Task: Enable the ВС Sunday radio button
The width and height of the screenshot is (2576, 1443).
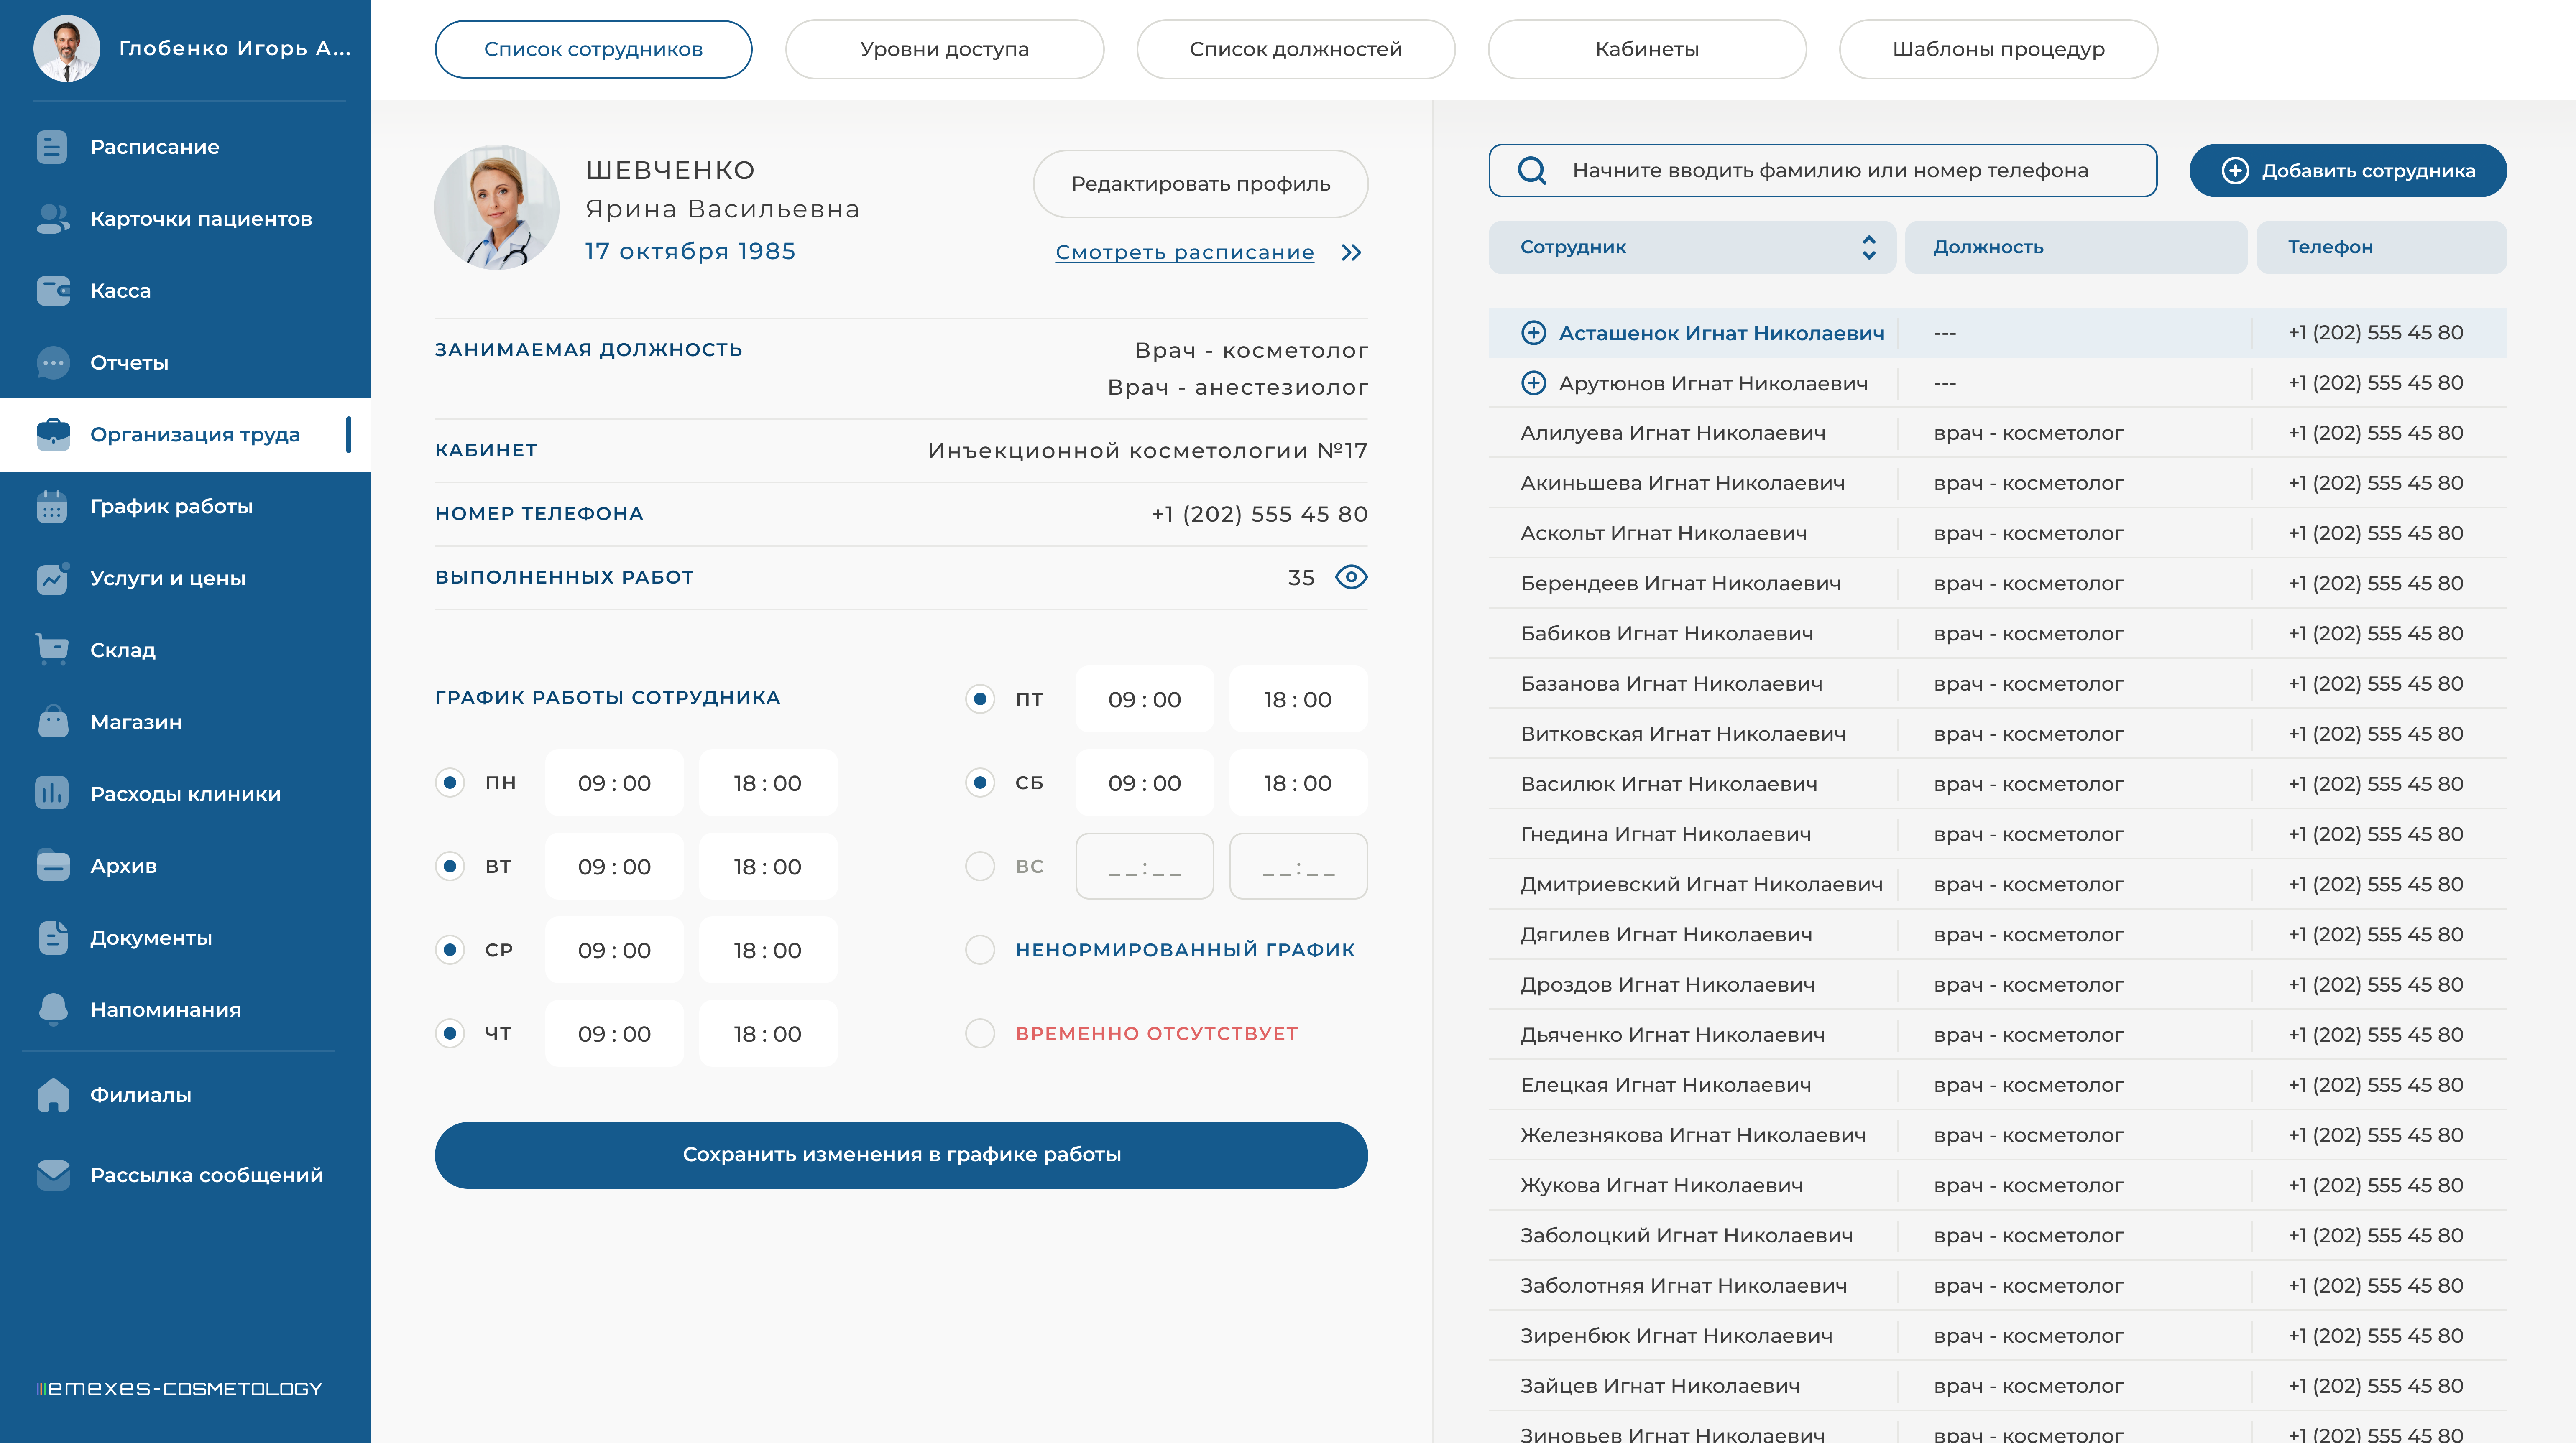Action: [980, 867]
